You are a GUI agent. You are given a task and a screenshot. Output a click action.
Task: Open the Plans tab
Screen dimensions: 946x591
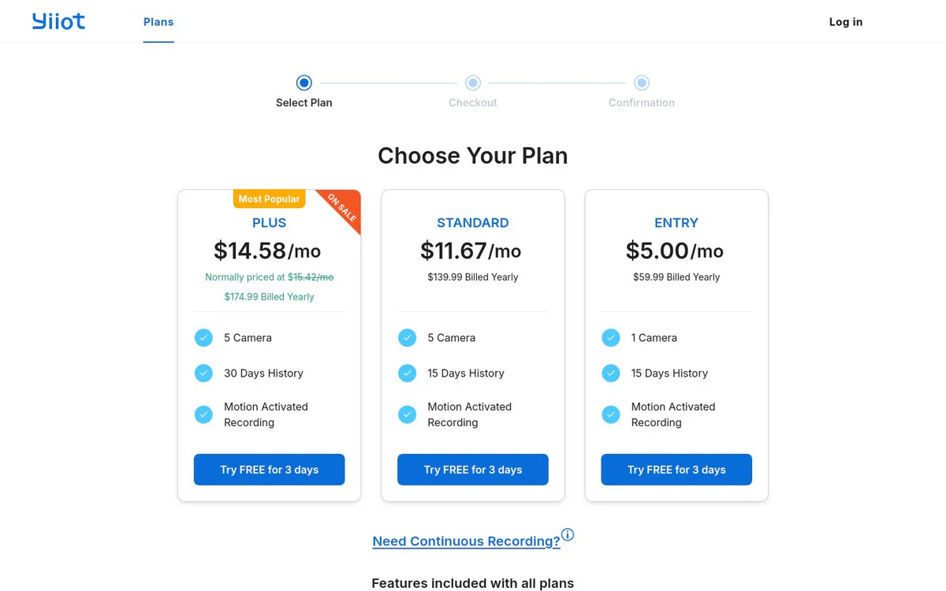(158, 22)
